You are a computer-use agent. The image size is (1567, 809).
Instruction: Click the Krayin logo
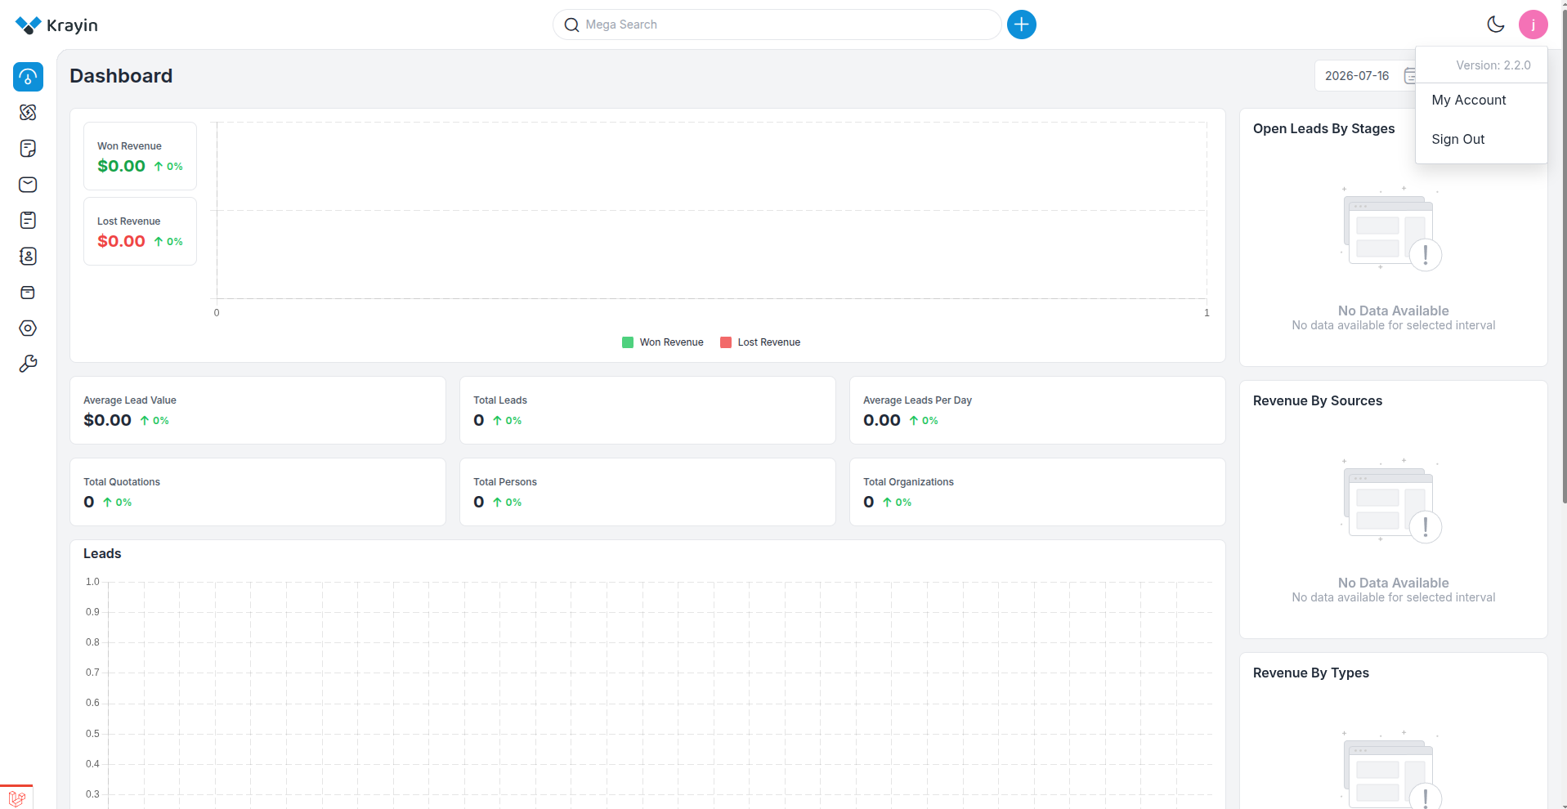[x=56, y=25]
